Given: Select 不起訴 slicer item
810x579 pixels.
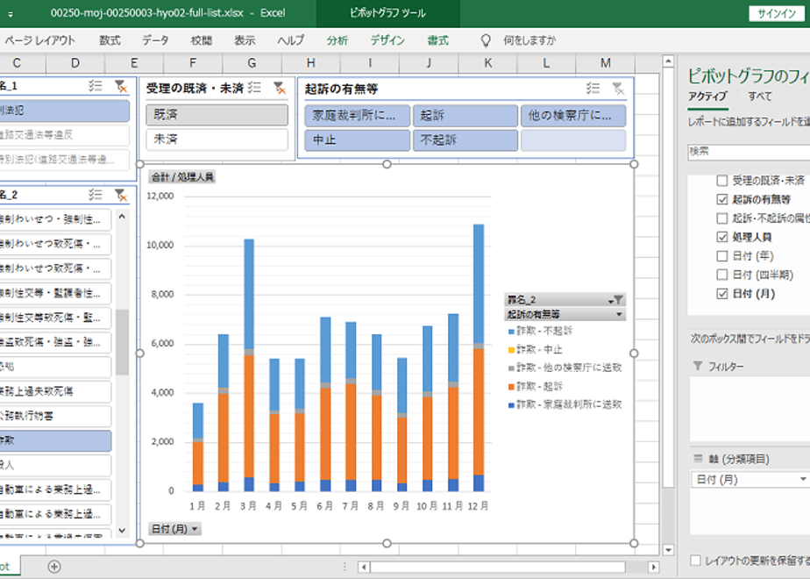Looking at the screenshot, I should pyautogui.click(x=465, y=140).
